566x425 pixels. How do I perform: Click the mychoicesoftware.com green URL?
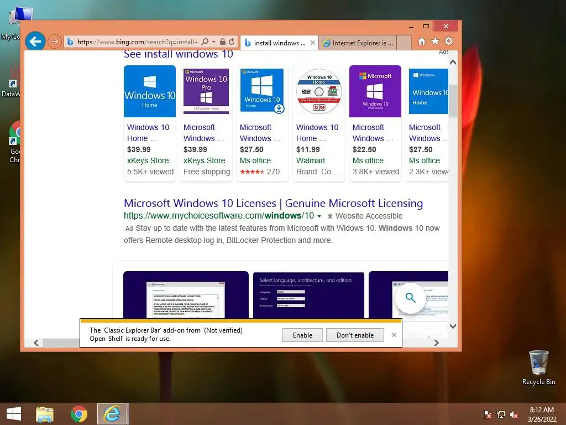219,216
